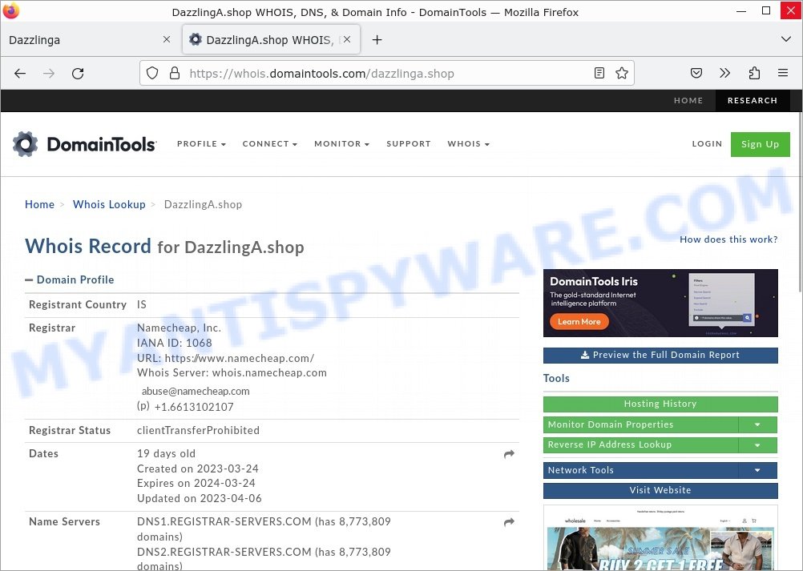Select the 'Created on 2023-03-24' text
This screenshot has height=571, width=803.
click(x=198, y=468)
